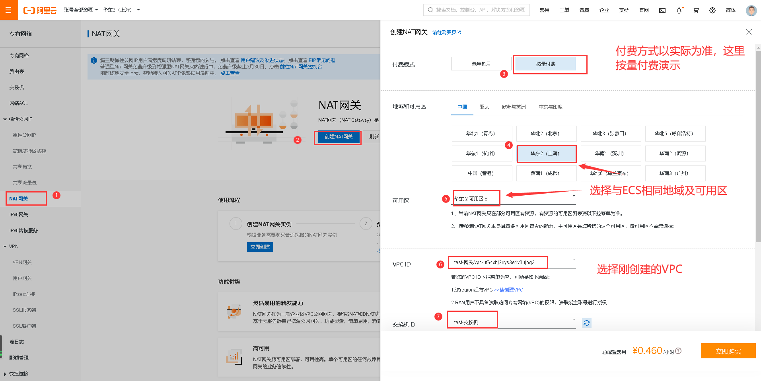Open 网络ACL in the sidebar
The height and width of the screenshot is (381, 761).
19,103
